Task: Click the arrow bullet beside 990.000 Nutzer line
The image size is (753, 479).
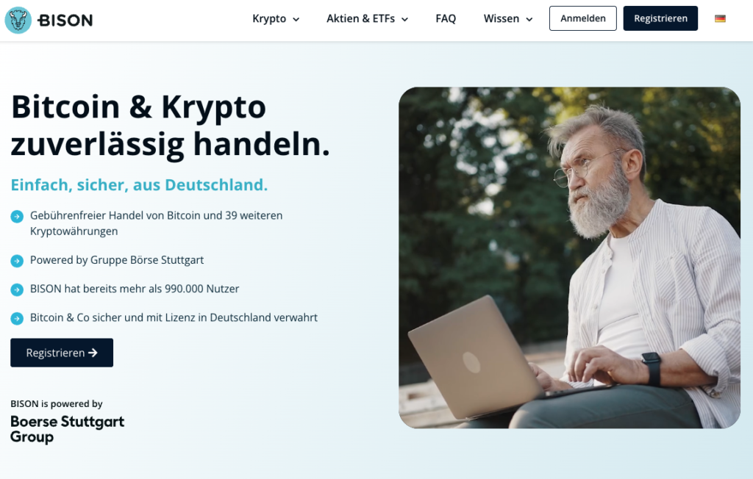Action: point(17,289)
